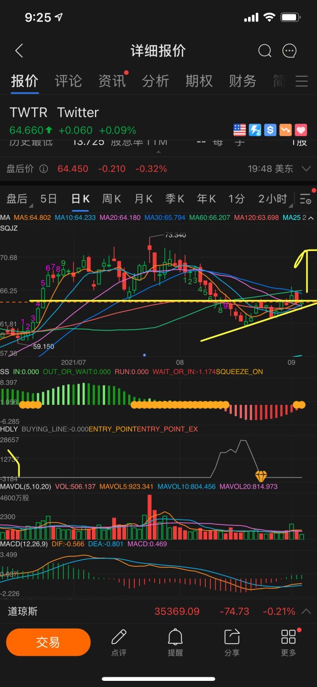Select 日K daily candlestick chart
317x687 pixels.
80,199
